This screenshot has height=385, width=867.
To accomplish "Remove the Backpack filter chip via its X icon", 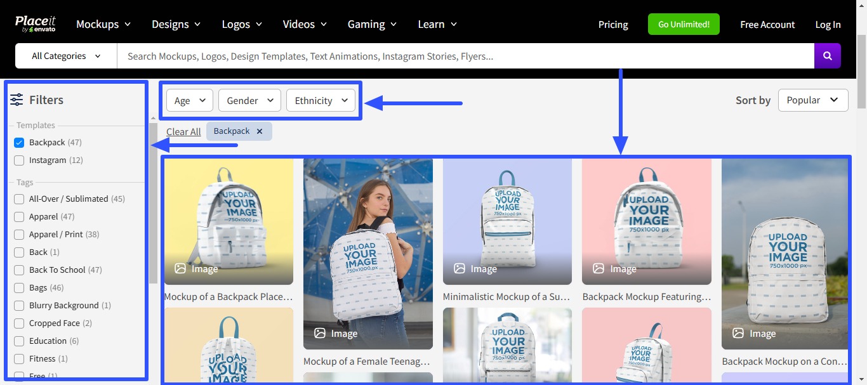I will pyautogui.click(x=260, y=131).
